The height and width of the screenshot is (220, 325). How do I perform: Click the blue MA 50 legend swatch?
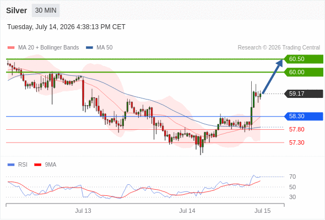click(x=89, y=48)
